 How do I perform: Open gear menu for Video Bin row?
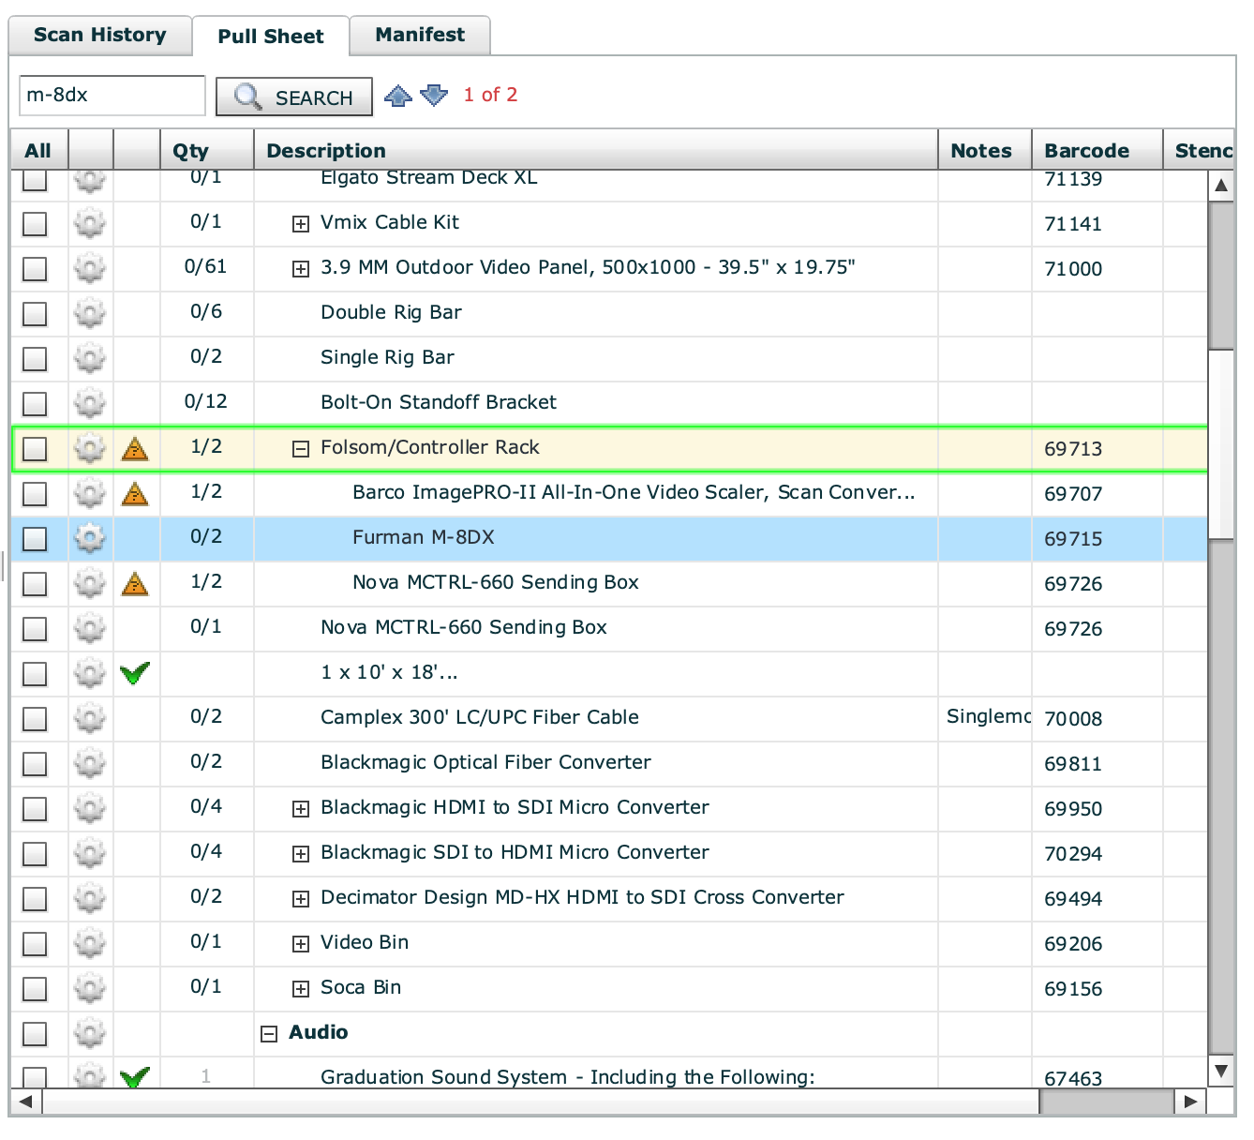90,943
